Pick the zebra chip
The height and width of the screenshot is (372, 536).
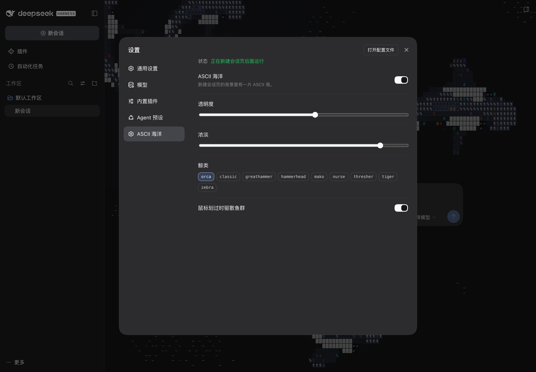coord(207,187)
